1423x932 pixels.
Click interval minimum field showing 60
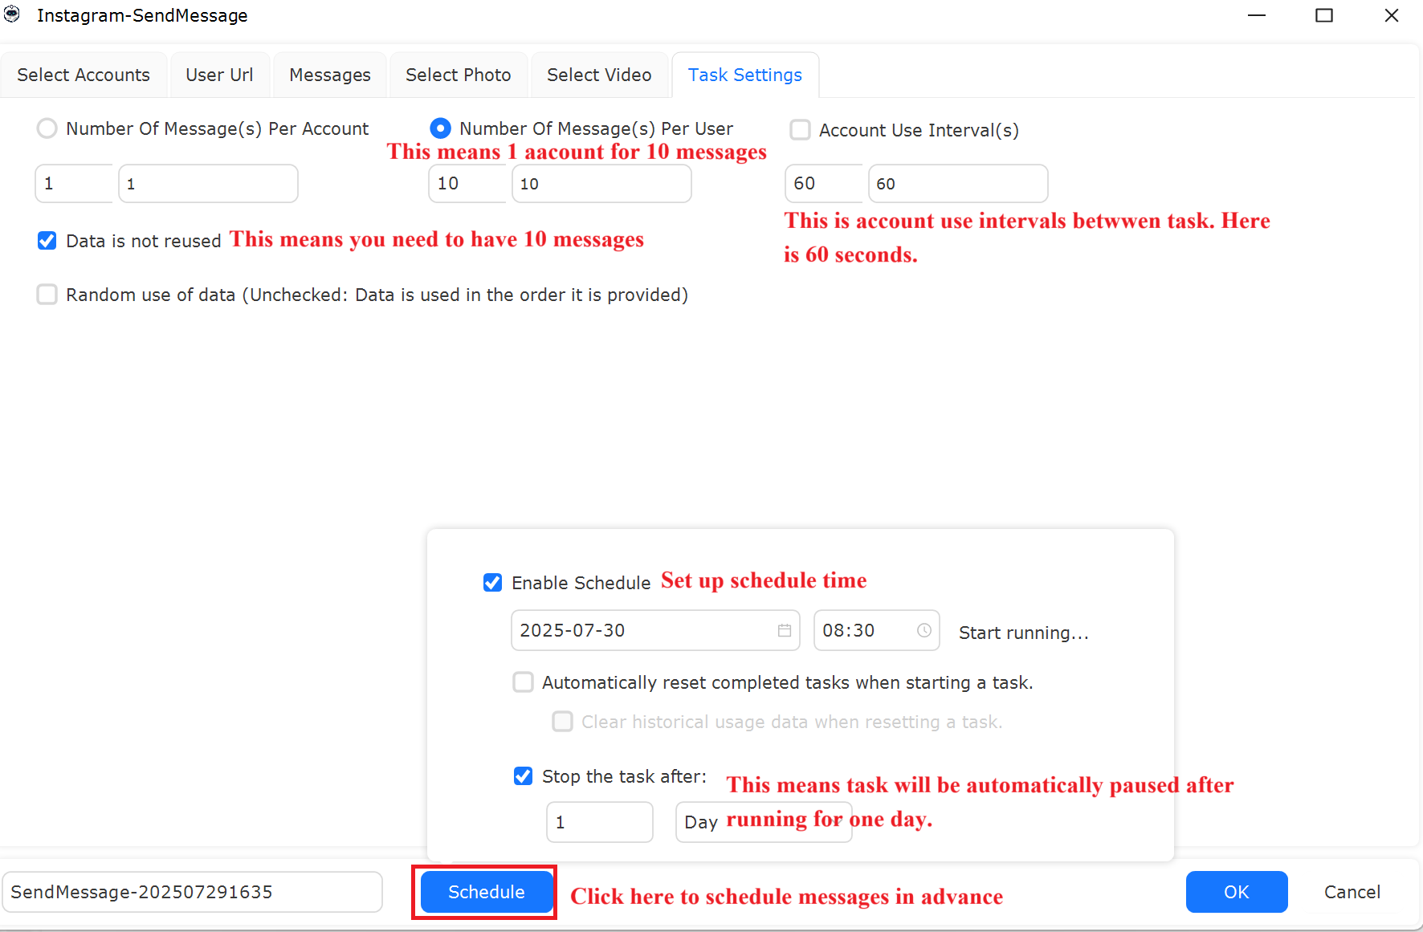824,183
